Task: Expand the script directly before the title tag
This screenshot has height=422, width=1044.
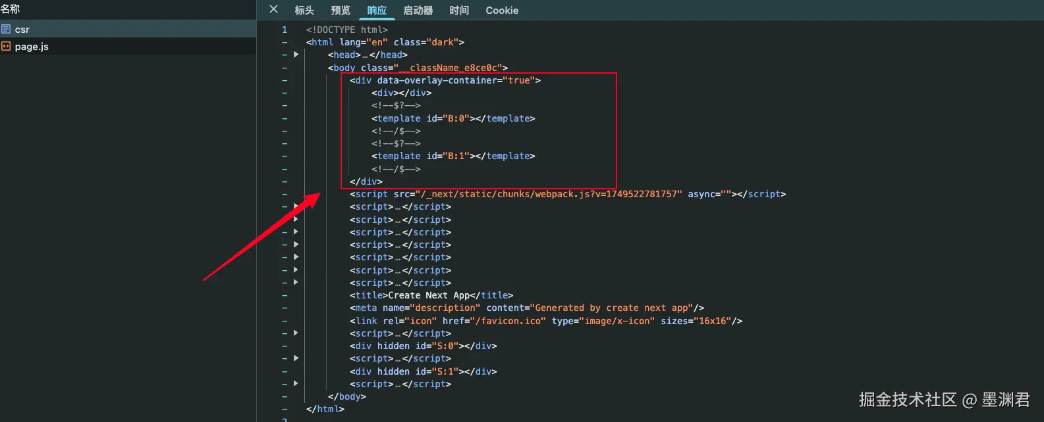Action: tap(296, 283)
